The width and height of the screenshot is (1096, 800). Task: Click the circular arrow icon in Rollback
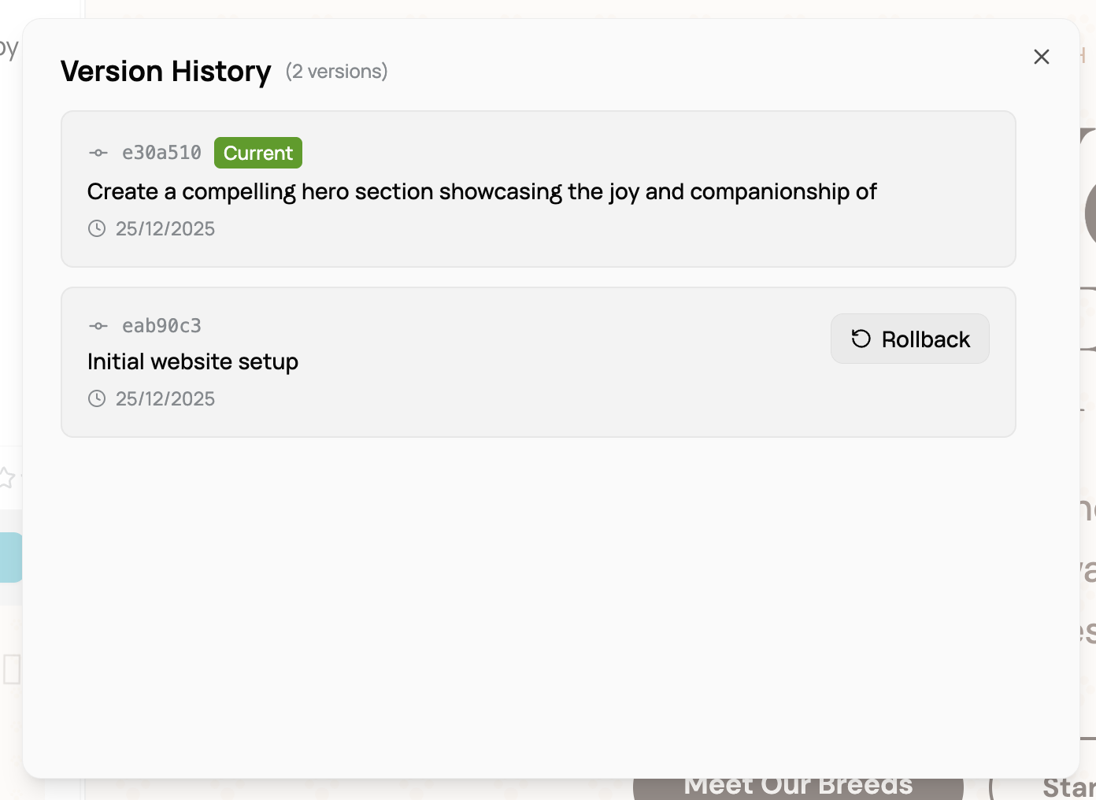pyautogui.click(x=861, y=339)
